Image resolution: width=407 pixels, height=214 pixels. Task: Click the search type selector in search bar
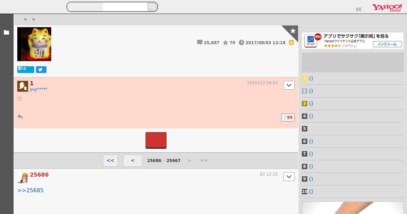85,7
